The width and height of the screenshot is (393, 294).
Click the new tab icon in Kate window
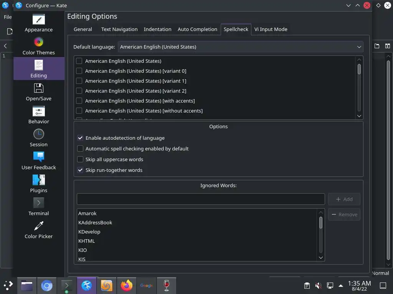click(377, 46)
